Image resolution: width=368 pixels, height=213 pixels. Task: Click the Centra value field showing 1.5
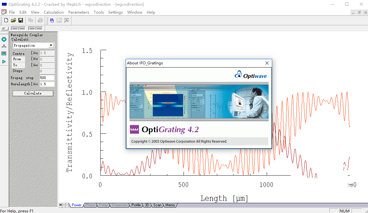pyautogui.click(x=47, y=53)
